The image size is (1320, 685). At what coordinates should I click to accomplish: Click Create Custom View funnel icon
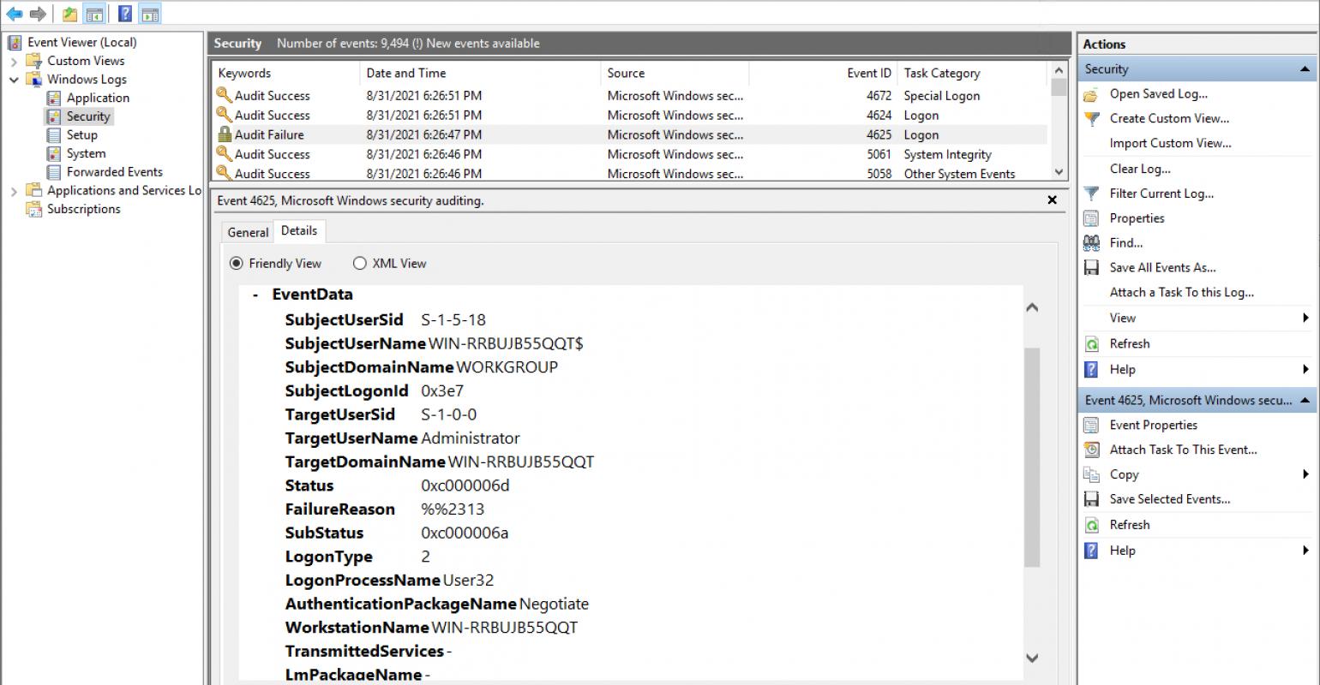point(1091,119)
